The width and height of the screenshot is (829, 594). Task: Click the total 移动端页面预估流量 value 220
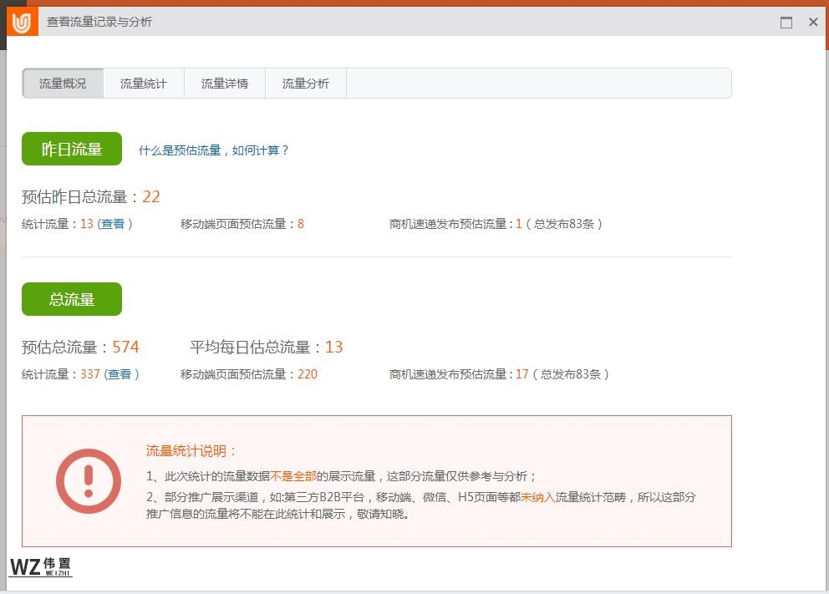[308, 374]
